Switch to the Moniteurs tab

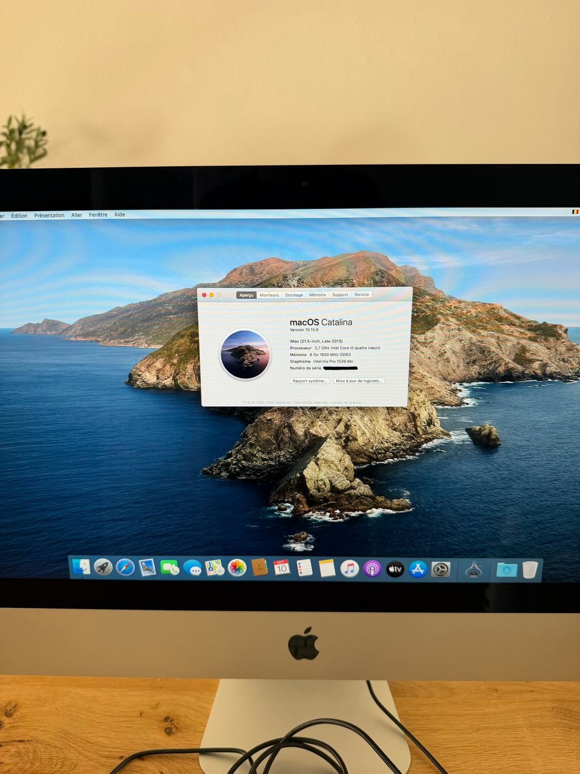[269, 295]
